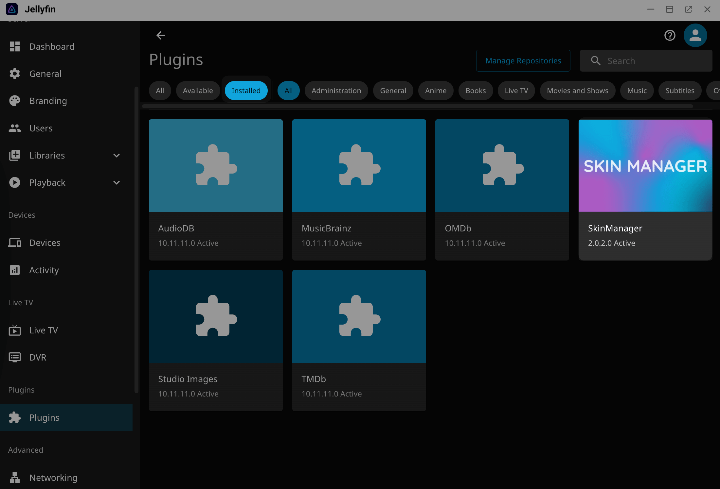Open Users menu item
Image resolution: width=720 pixels, height=489 pixels.
click(x=66, y=128)
